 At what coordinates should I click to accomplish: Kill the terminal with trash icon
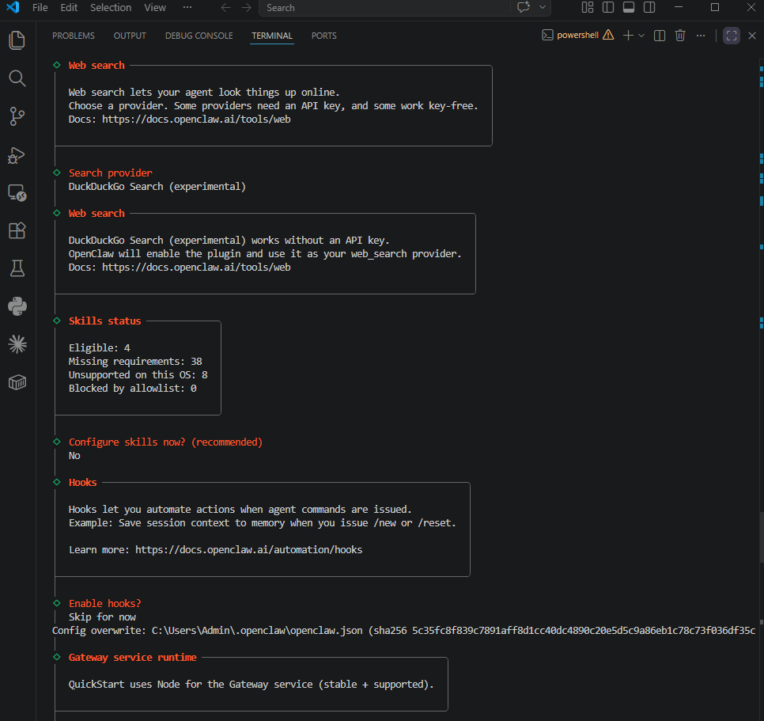coord(680,36)
